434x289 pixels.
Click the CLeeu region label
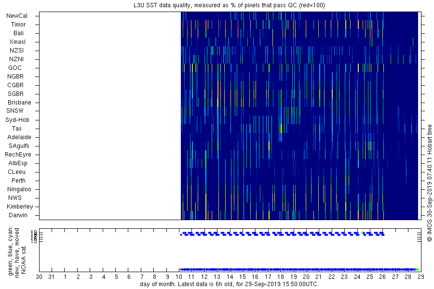coord(16,172)
